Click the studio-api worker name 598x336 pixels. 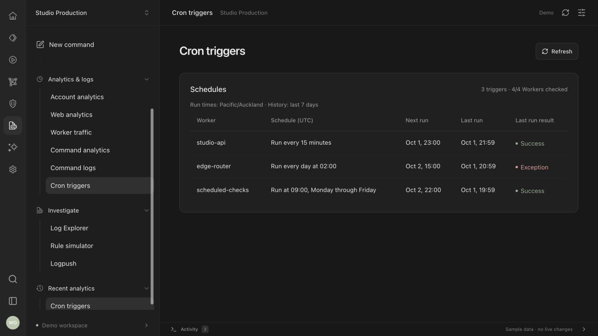pyautogui.click(x=211, y=143)
